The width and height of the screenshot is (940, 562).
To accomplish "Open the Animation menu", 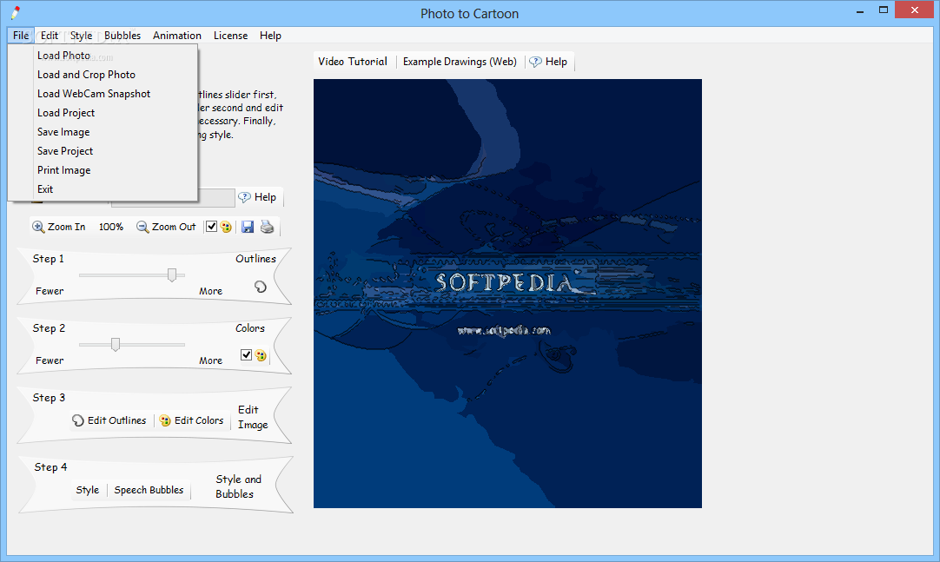I will click(x=177, y=36).
